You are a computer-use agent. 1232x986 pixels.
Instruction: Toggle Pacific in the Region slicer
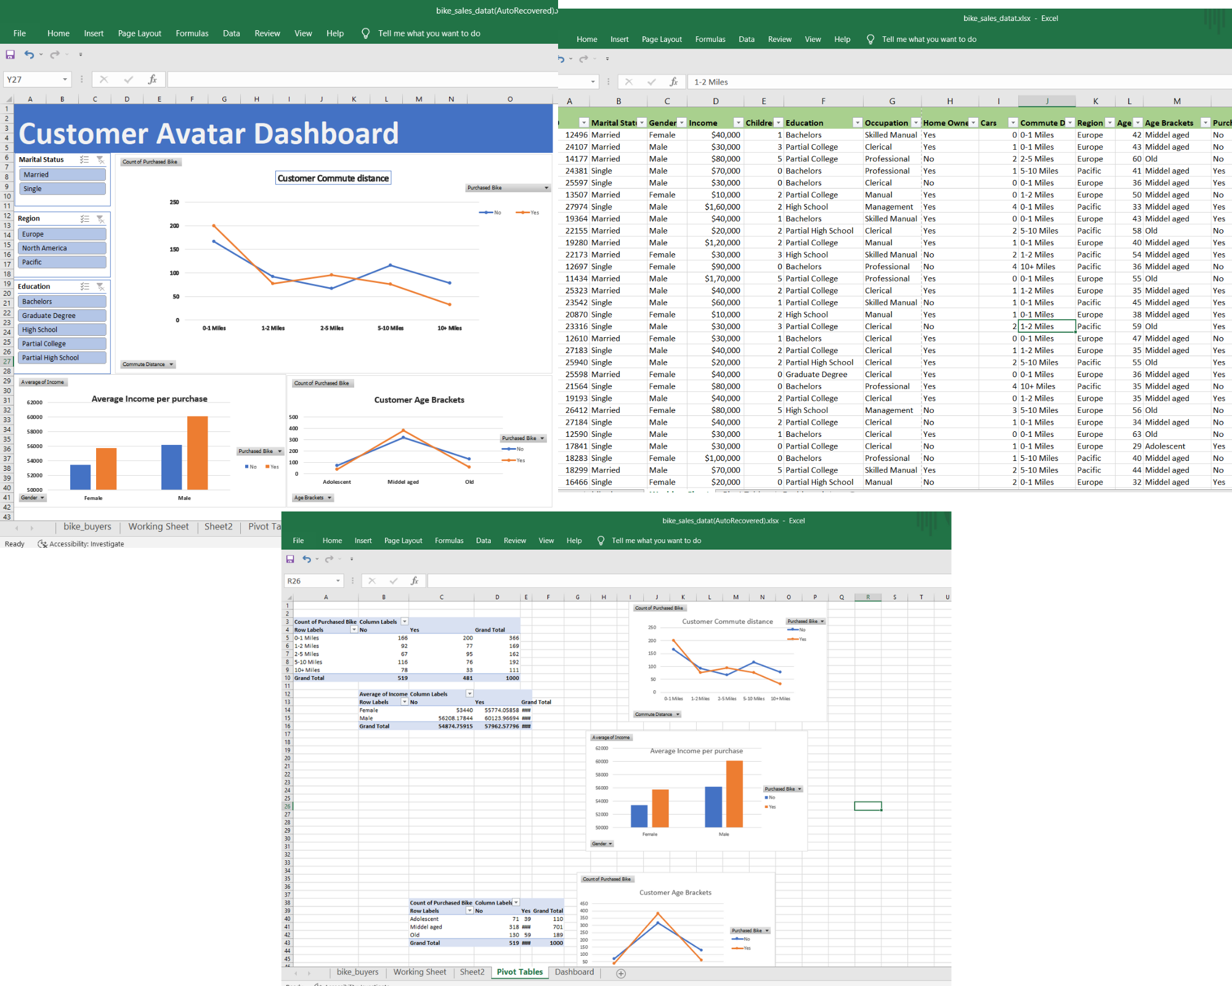coord(62,261)
